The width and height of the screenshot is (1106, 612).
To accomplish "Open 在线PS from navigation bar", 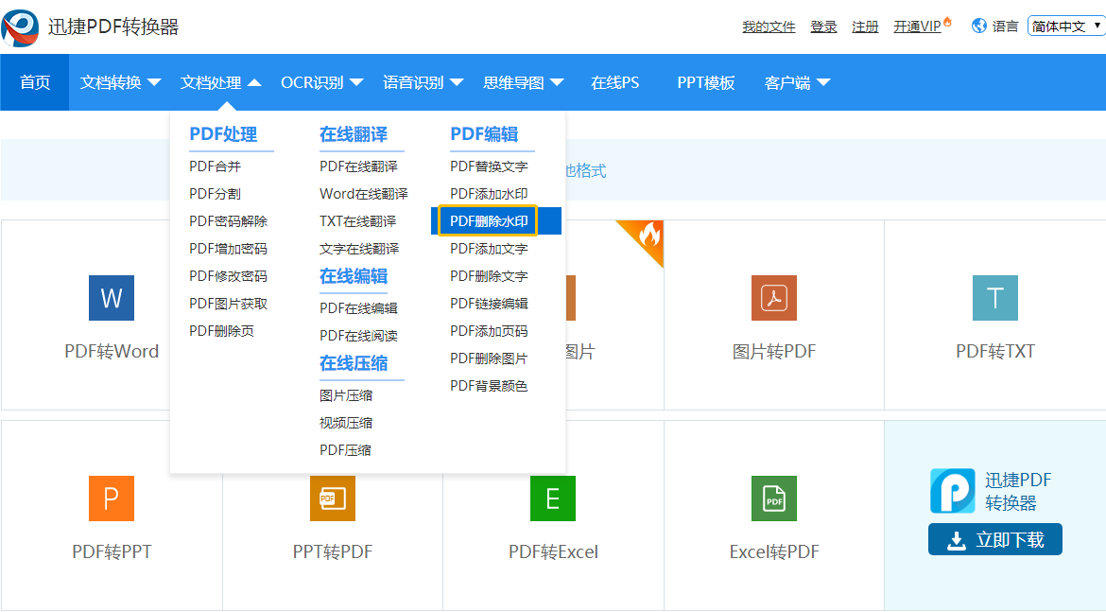I will [x=615, y=82].
